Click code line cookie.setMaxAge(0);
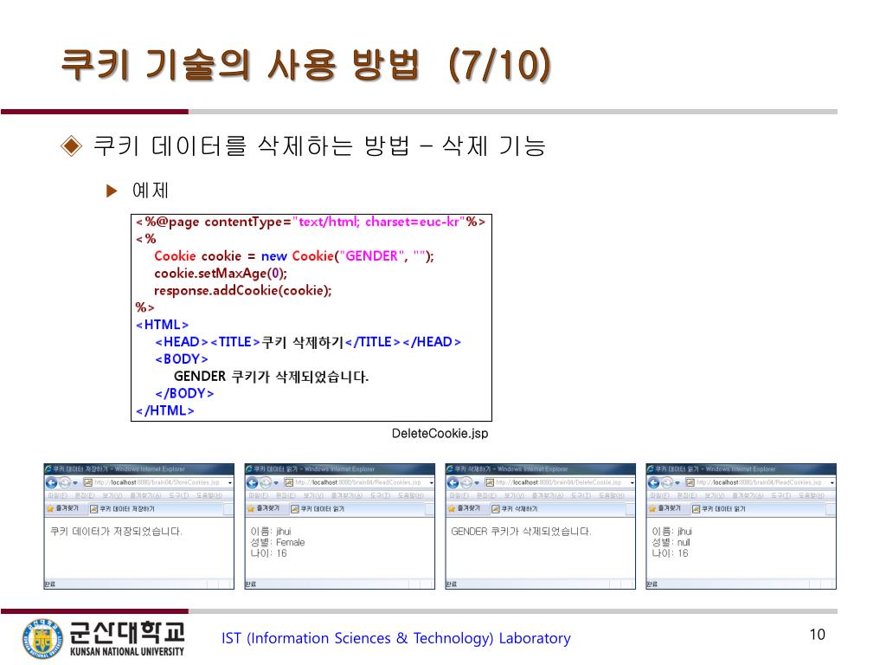 point(221,274)
